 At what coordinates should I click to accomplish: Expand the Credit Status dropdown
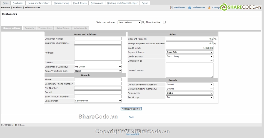point(190,56)
